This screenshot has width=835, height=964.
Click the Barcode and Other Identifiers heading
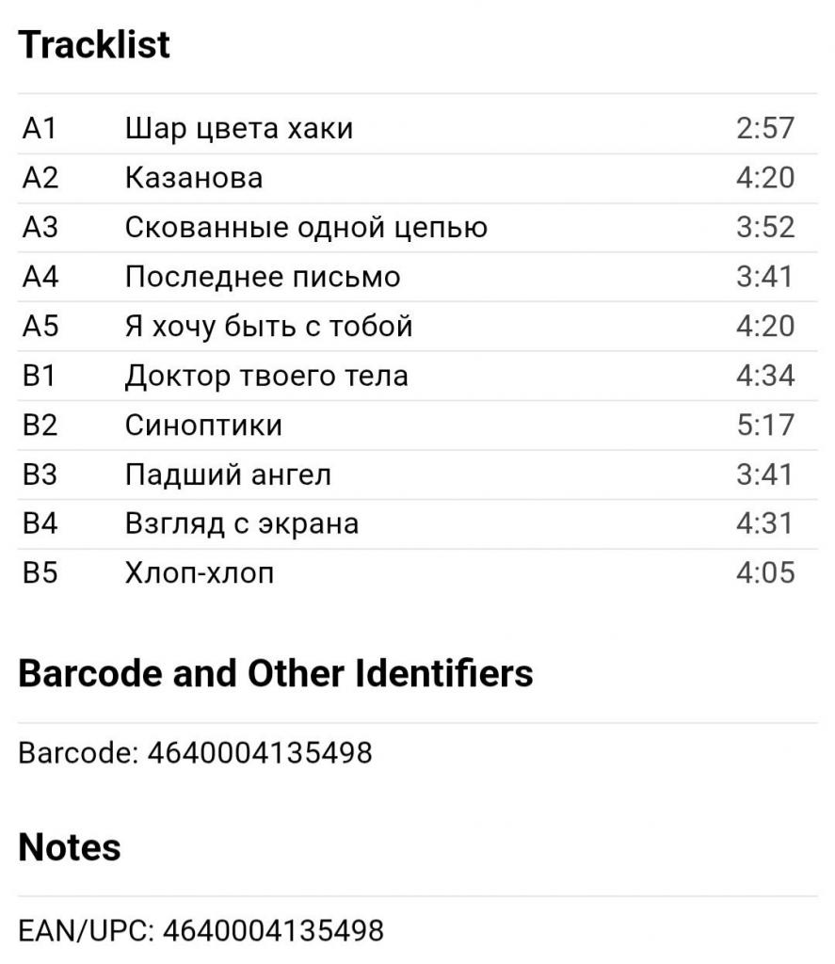tap(276, 673)
